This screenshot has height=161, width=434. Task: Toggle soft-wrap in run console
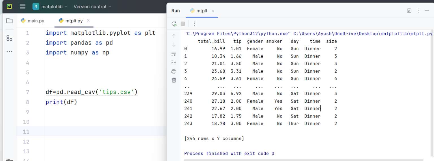click(x=174, y=54)
